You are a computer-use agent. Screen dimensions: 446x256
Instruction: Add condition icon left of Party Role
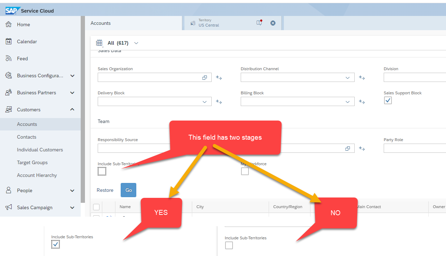362,149
